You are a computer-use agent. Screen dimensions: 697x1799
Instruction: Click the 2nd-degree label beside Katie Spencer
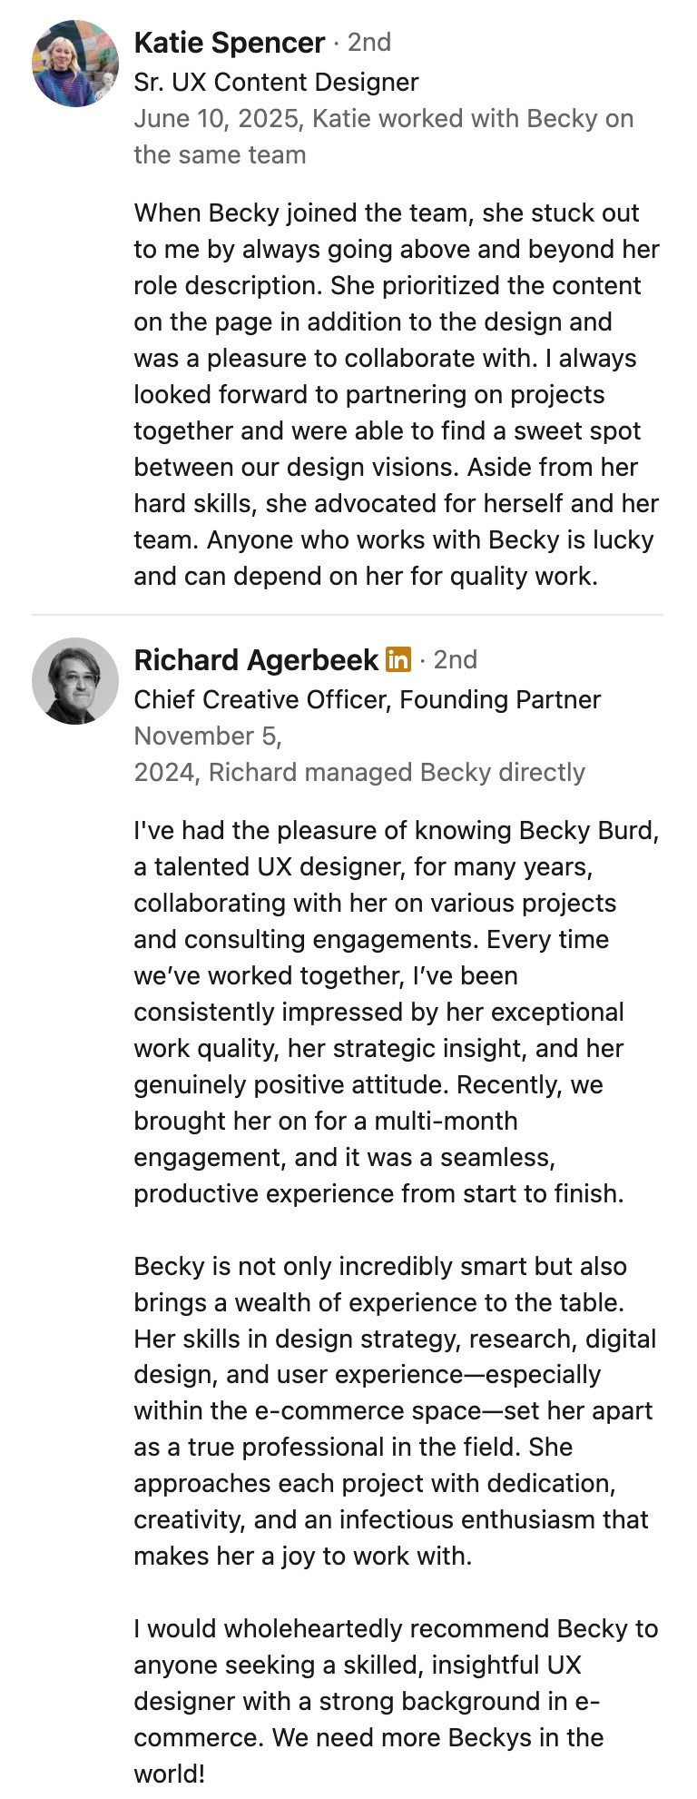click(369, 43)
